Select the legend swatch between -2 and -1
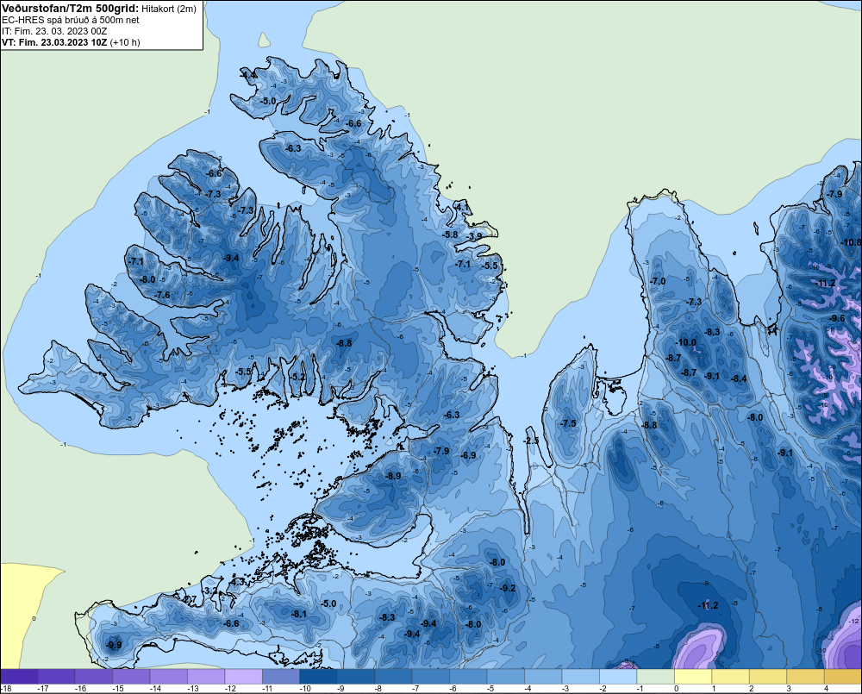This screenshot has height=694, width=862. point(618,677)
